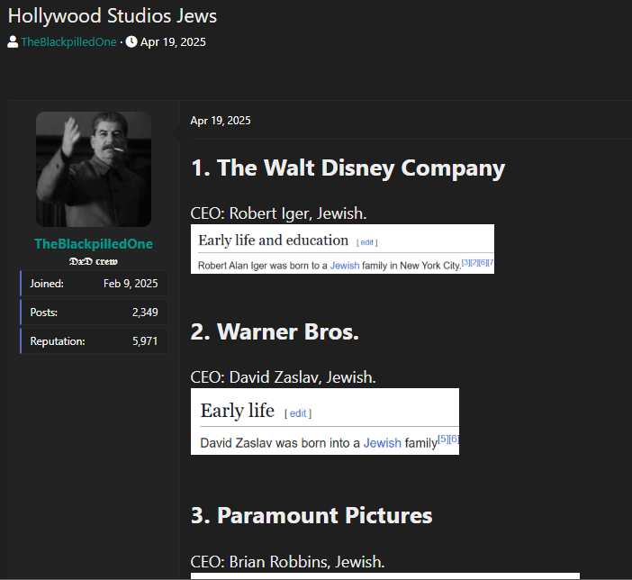Click the heading 1. The Walt Disney Company

pos(348,168)
